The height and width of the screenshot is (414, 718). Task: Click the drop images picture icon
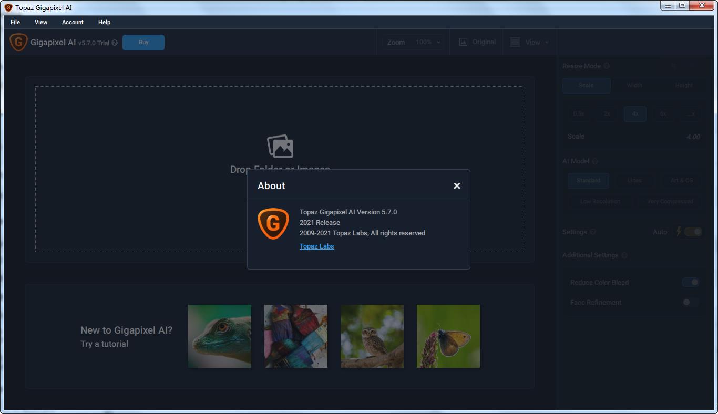coord(280,146)
